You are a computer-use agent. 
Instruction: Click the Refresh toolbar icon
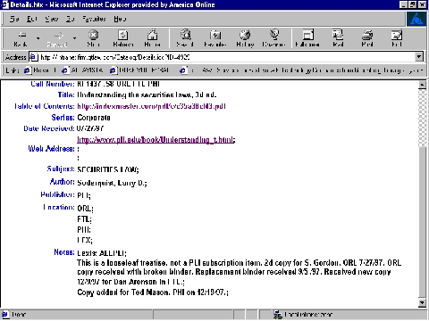click(x=122, y=35)
